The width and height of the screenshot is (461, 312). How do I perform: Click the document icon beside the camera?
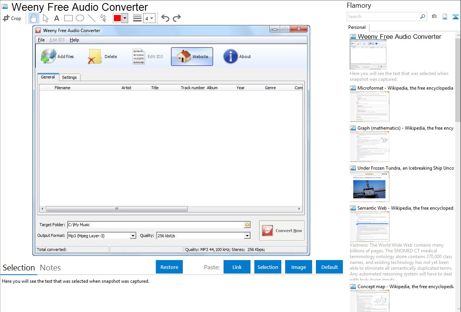click(444, 17)
